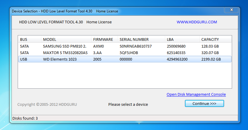Viewport: 248px width, 130px height.
Task: Click the 'Disks found: 3' status text
Action: 25,118
